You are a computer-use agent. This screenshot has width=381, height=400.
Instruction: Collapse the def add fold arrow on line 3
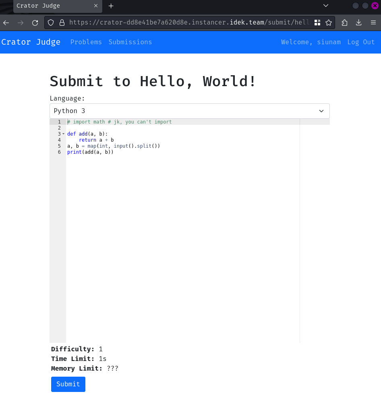tap(64, 134)
